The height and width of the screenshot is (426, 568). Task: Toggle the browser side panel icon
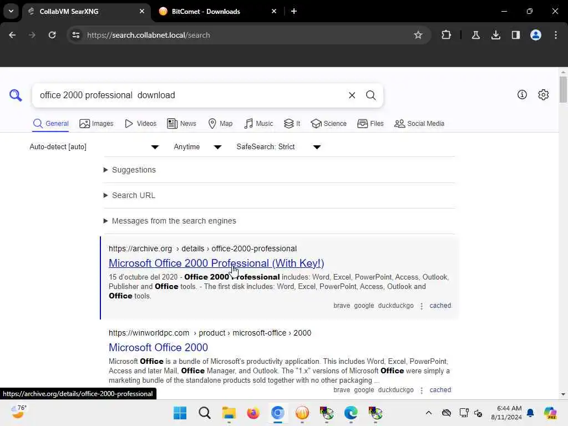coord(515,35)
